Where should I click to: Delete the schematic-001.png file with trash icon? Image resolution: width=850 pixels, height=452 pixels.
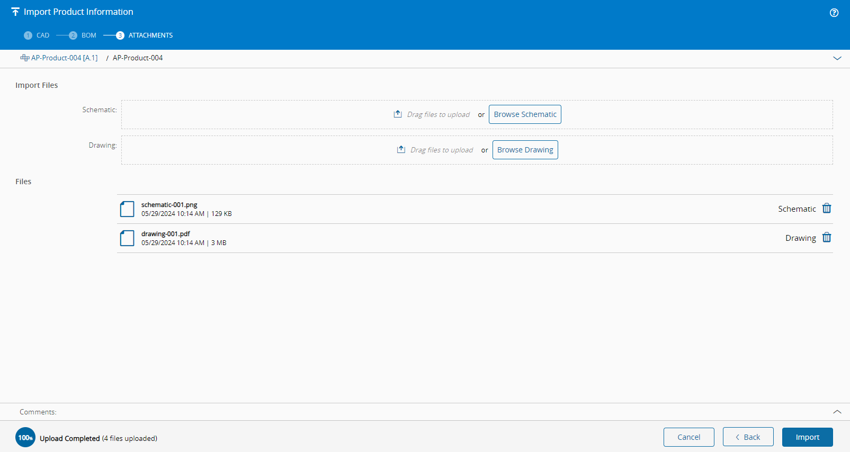tap(827, 209)
